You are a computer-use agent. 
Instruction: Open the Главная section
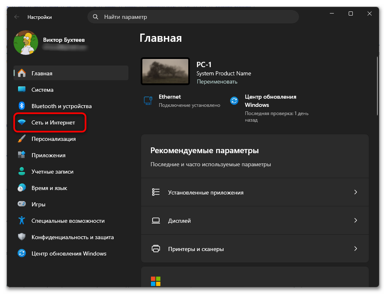(71, 73)
